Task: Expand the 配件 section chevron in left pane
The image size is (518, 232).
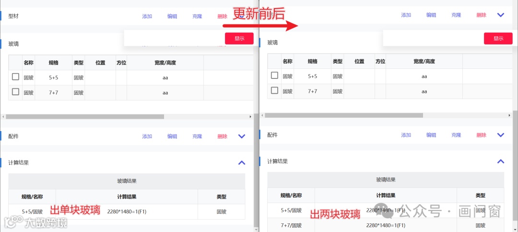Action: (x=242, y=136)
